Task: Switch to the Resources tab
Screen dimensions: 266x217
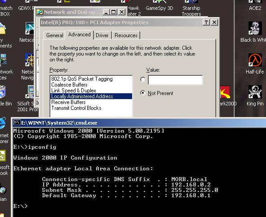Action: point(126,35)
